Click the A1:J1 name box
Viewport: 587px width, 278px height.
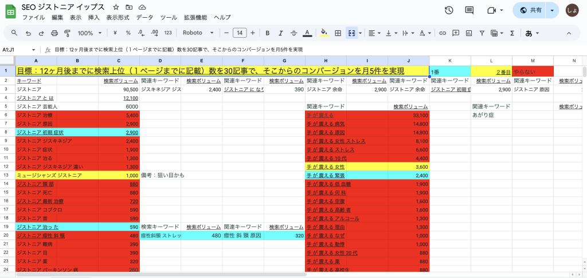tap(17, 50)
